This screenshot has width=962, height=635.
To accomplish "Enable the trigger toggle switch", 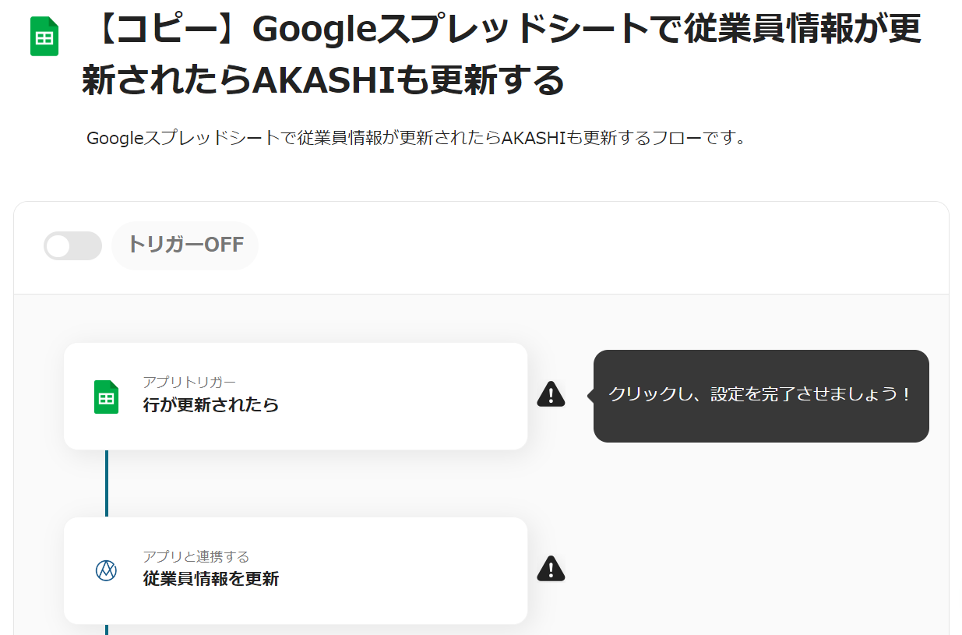I will pos(72,245).
